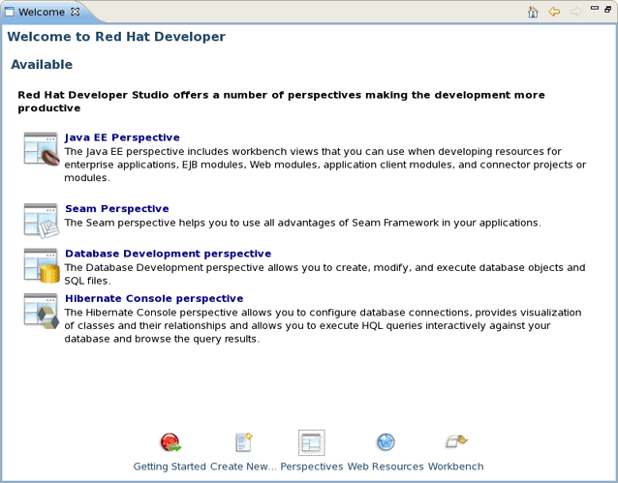Close the Welcome tab with its X
The height and width of the screenshot is (483, 618).
coord(76,13)
